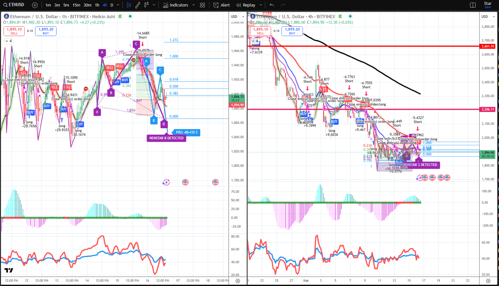Open ETHUSD symbol search
The image size is (499, 286).
pos(14,5)
